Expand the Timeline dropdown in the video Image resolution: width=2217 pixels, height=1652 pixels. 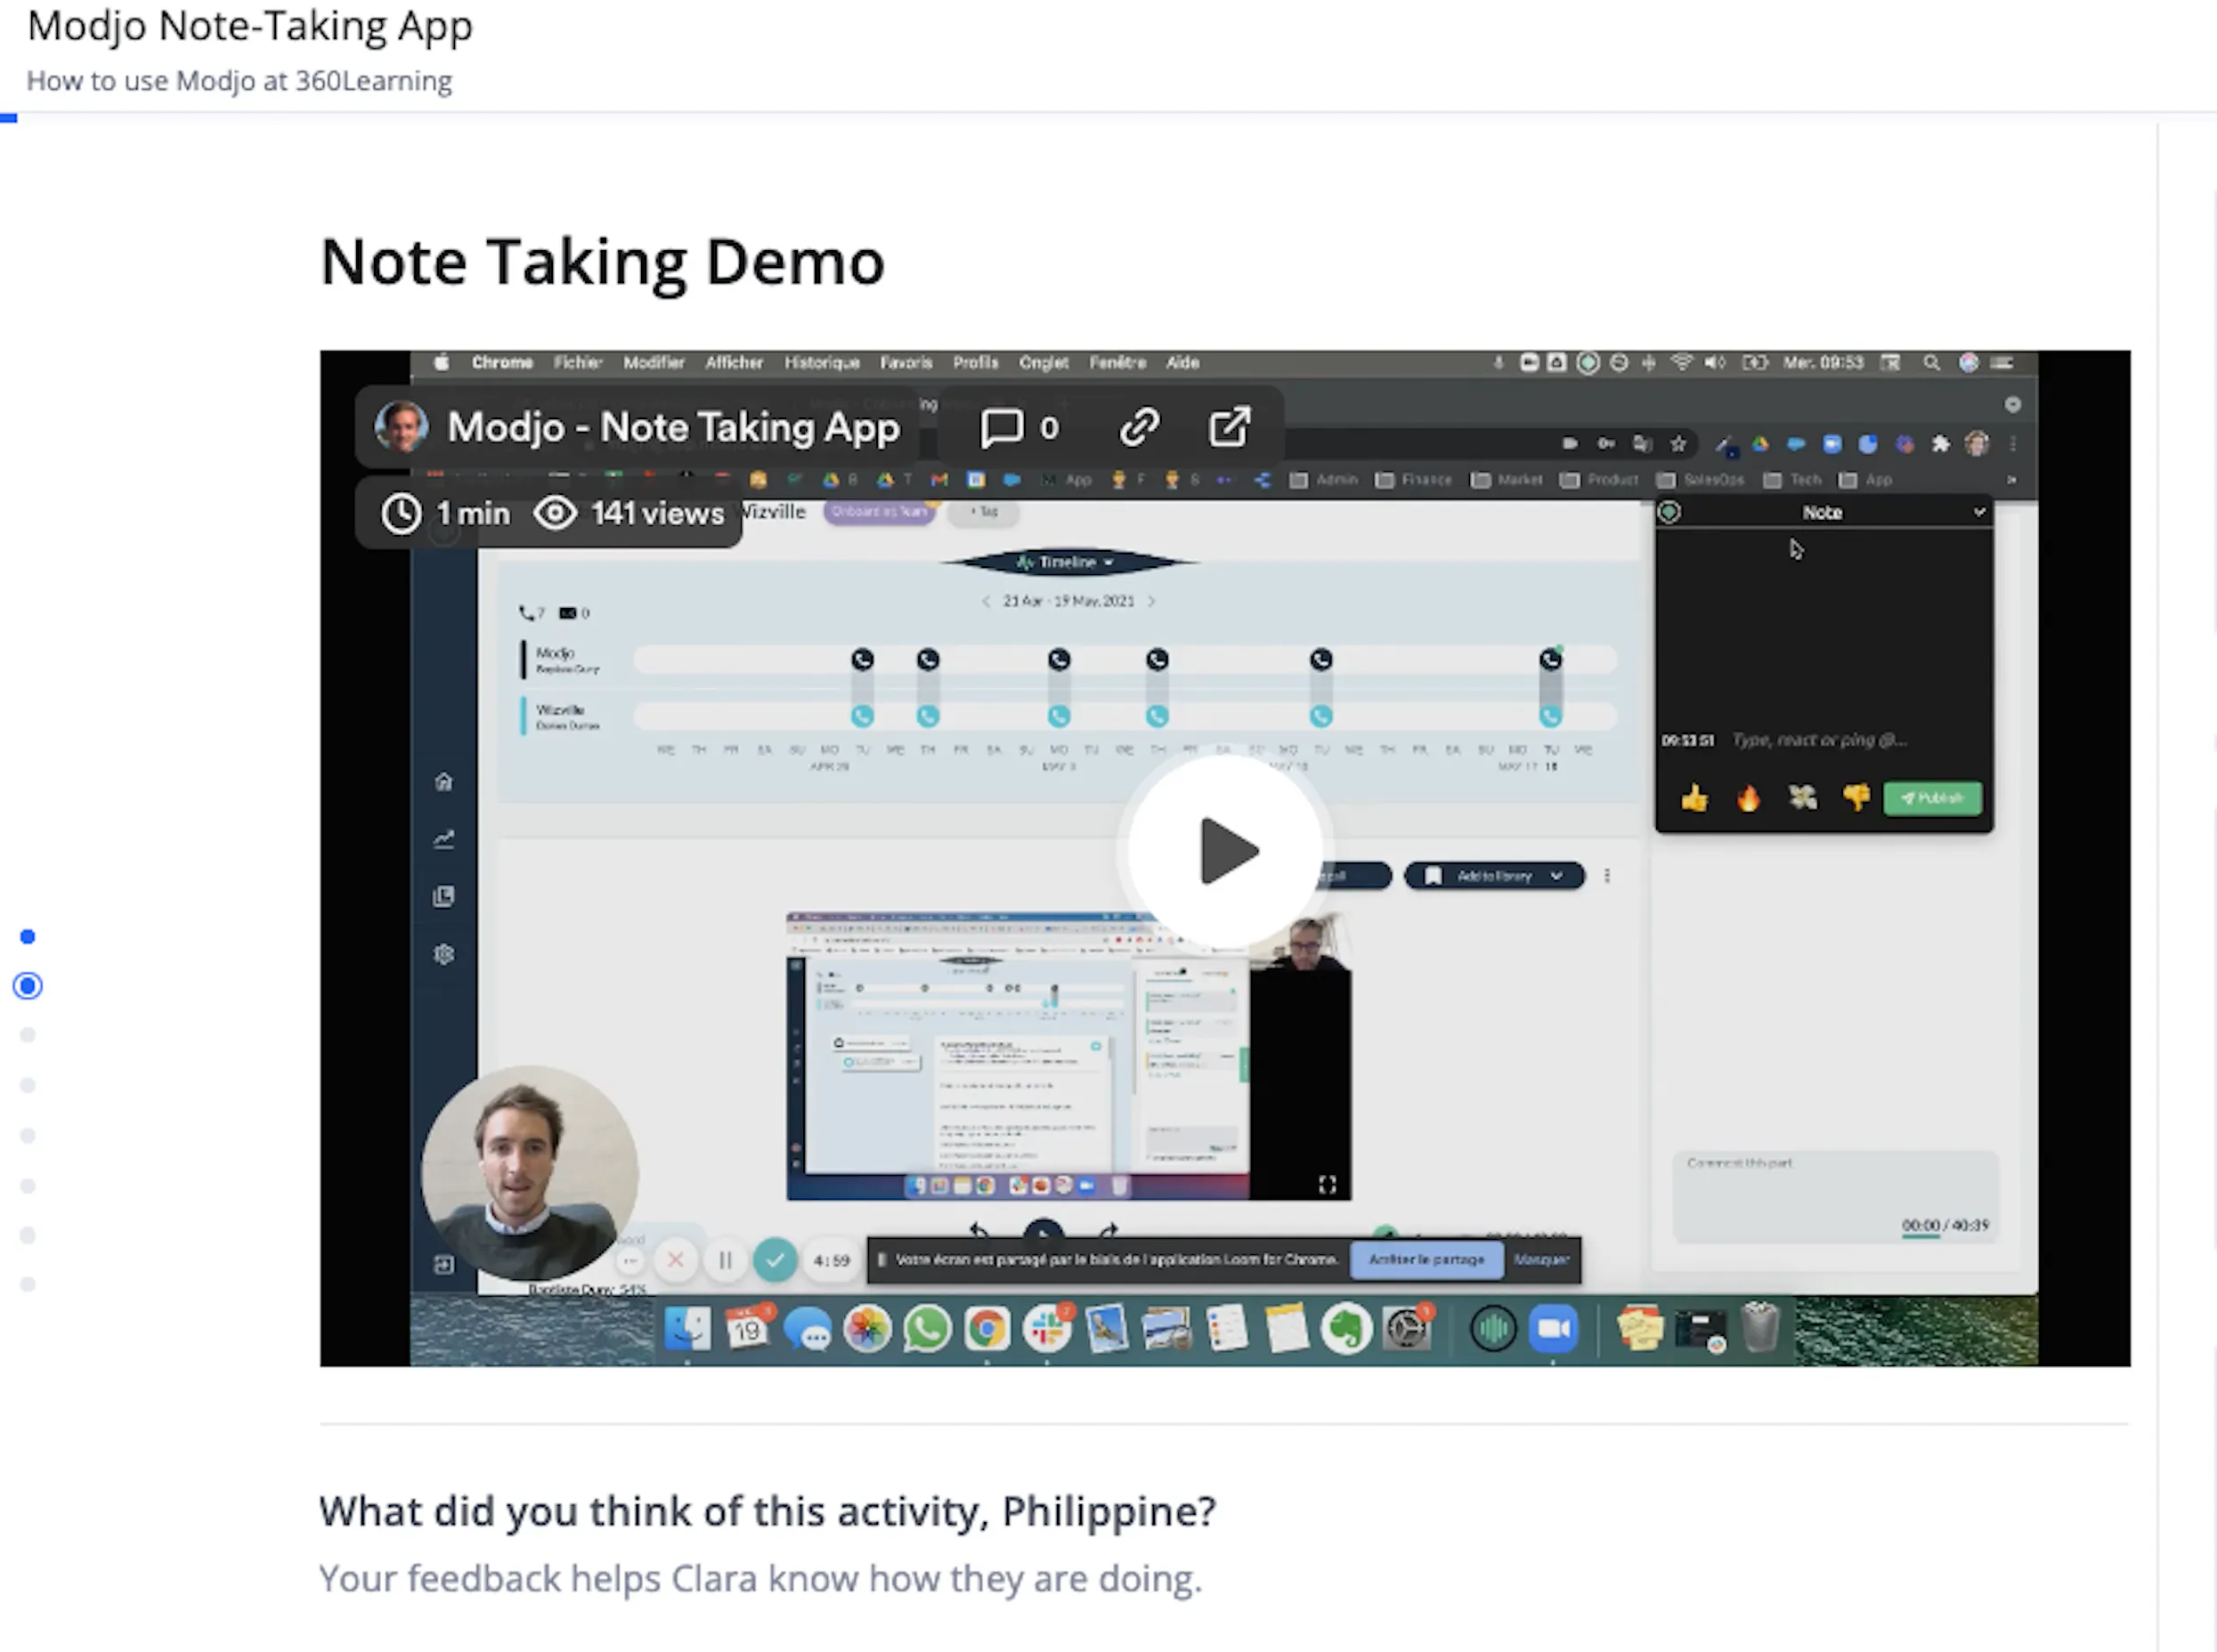1068,563
